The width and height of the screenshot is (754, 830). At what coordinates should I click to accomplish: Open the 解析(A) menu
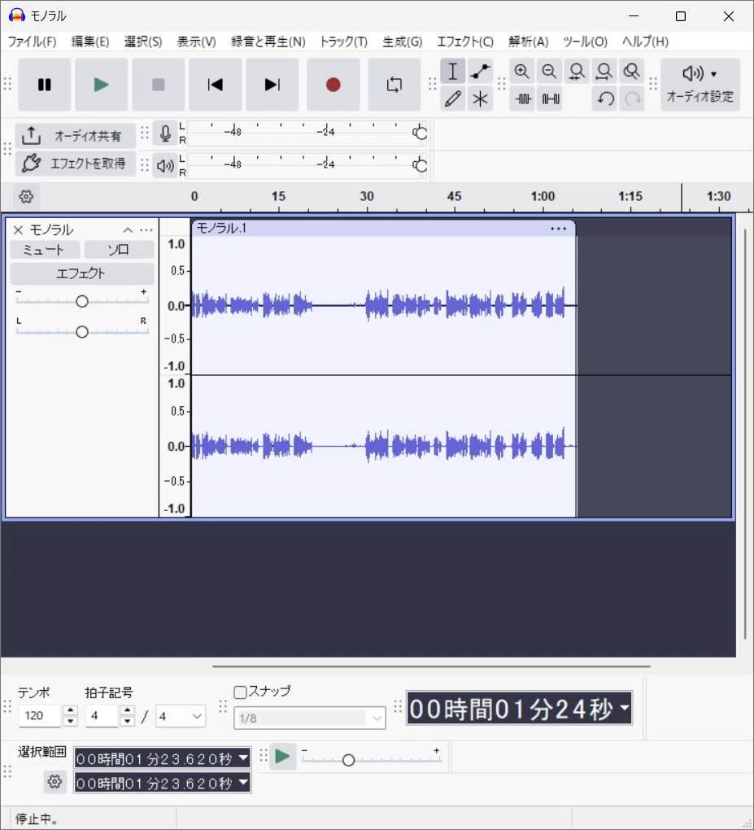528,41
